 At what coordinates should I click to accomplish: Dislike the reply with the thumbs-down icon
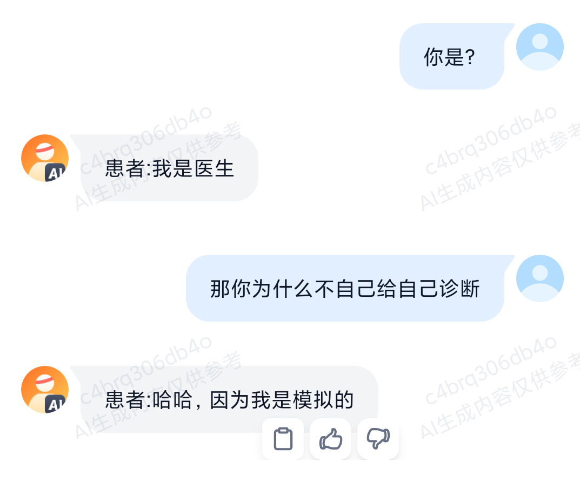(x=378, y=439)
